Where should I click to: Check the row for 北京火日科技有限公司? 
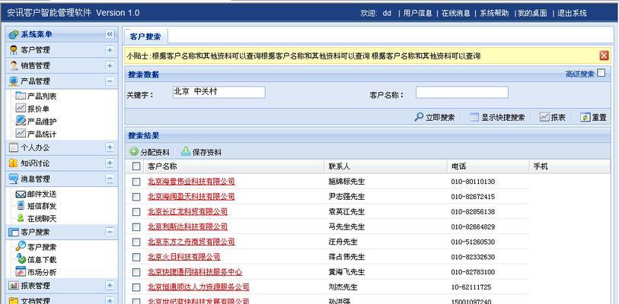(x=136, y=257)
